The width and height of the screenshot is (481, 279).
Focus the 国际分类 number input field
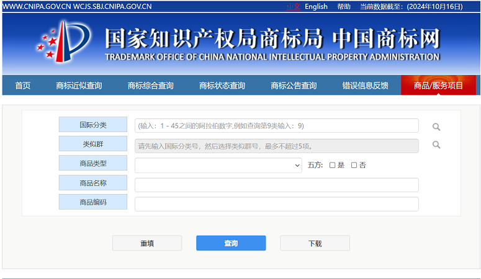[x=277, y=126]
